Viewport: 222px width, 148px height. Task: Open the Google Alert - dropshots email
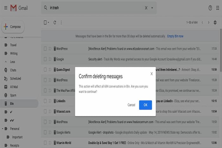(x=130, y=132)
